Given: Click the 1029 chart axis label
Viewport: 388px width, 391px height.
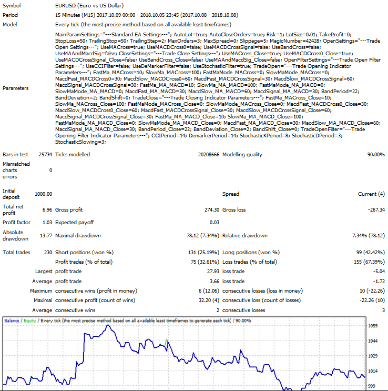Looking at the screenshot, I should pyautogui.click(x=373, y=356).
